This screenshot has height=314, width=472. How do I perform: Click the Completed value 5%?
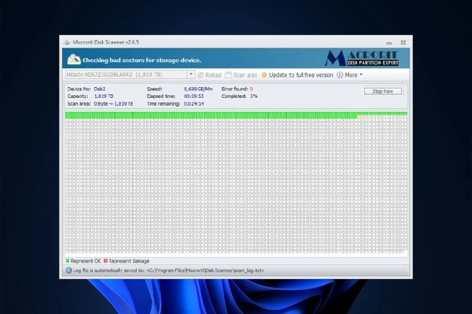click(254, 96)
